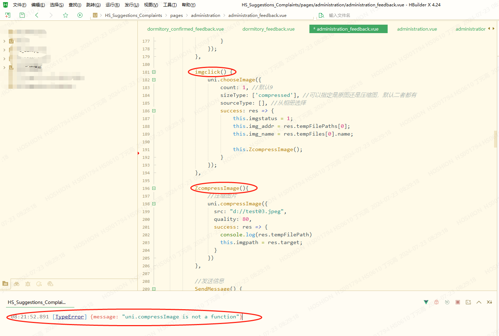499x336 pixels.
Task: Click the Vue devtools icon in console
Action: (426, 302)
